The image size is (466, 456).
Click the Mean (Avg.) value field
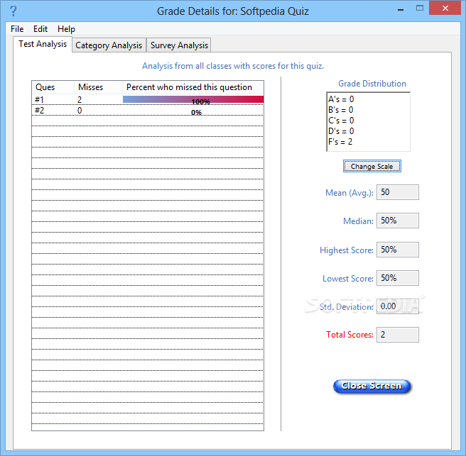coord(397,192)
